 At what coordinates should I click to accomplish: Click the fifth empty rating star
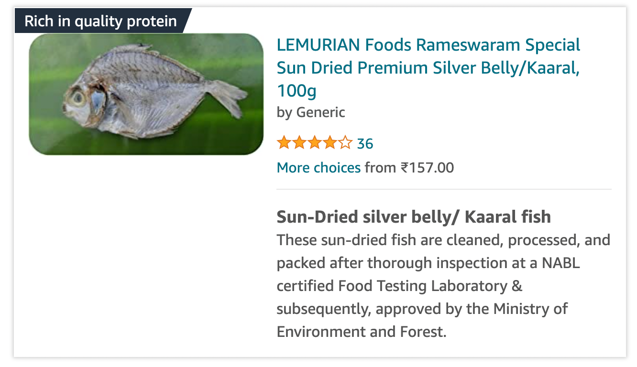tap(345, 143)
